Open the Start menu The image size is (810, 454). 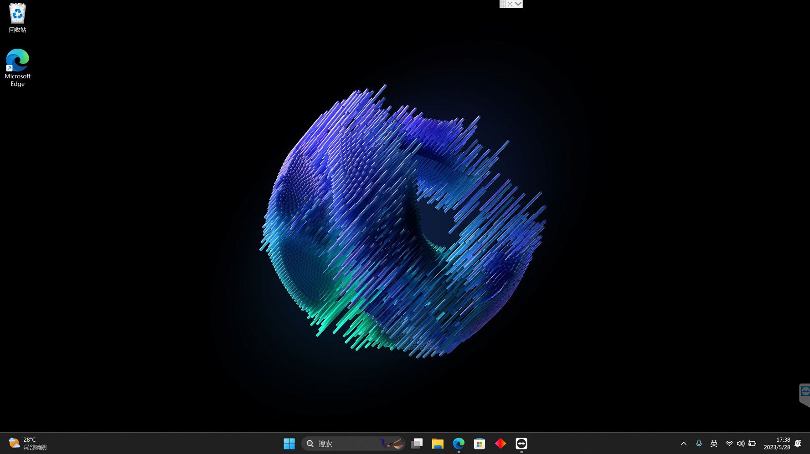point(289,443)
